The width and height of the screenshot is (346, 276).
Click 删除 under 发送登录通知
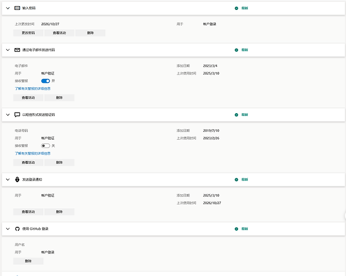[x=59, y=212]
